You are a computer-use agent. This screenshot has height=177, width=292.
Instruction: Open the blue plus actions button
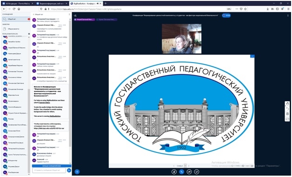click(77, 171)
